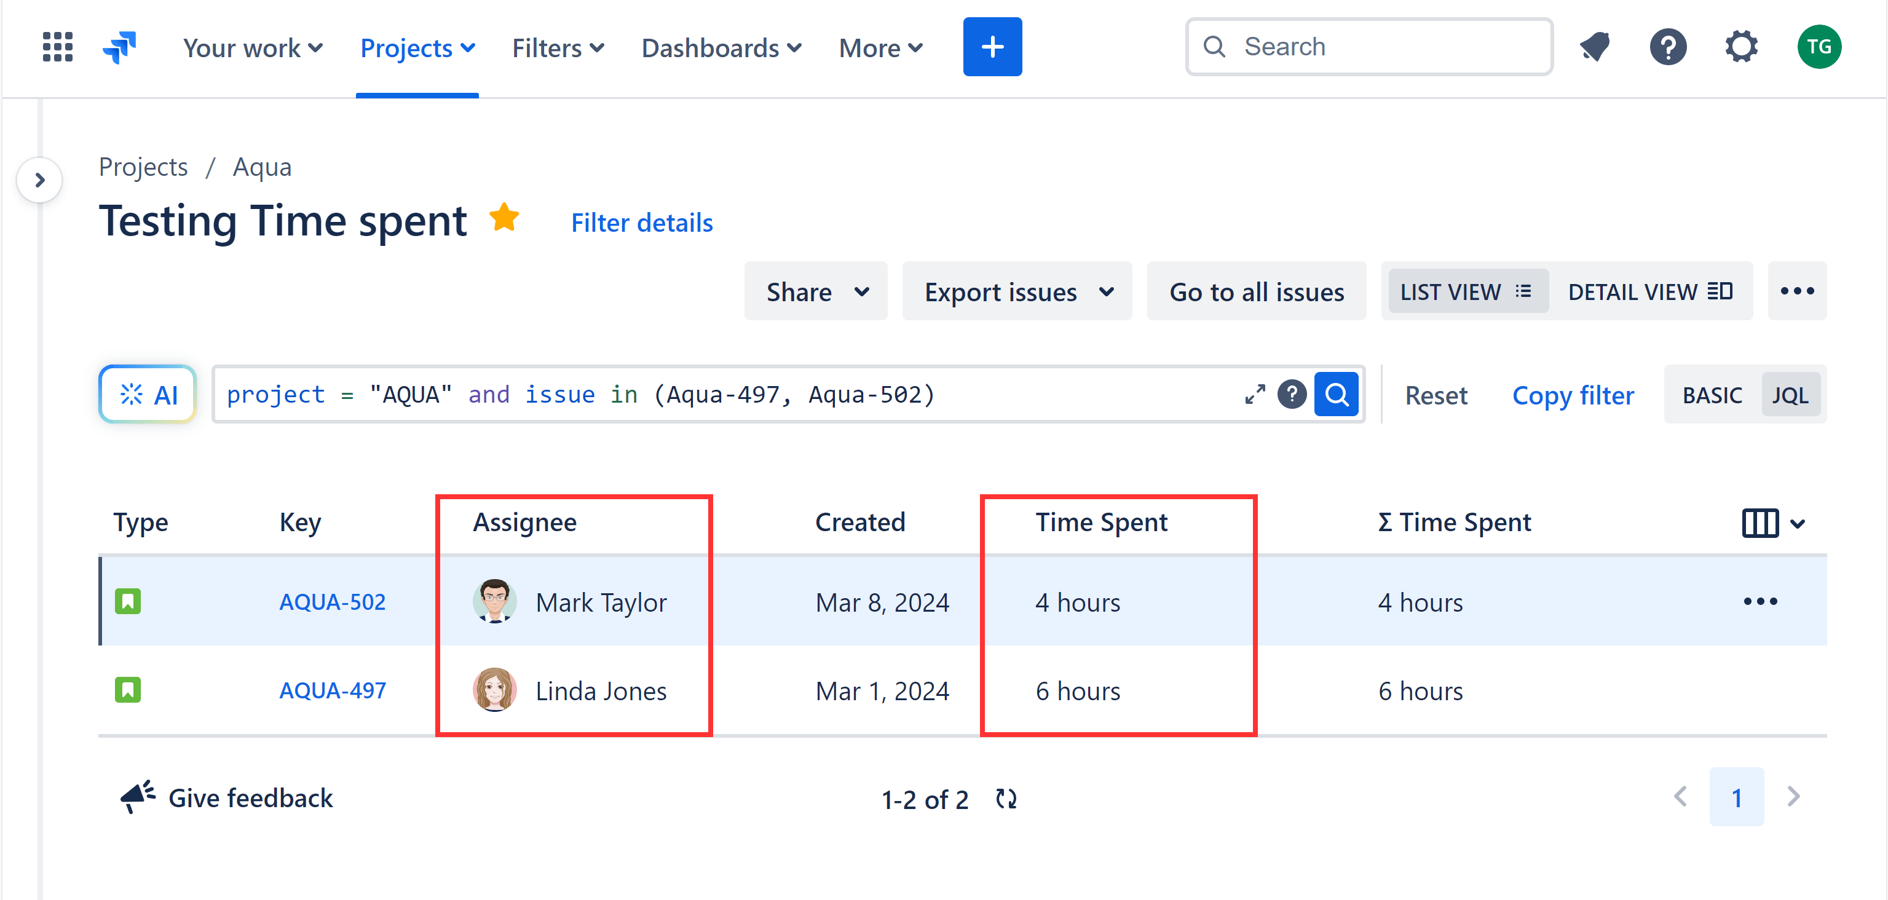Unstar the Testing Time spent filter

(504, 218)
